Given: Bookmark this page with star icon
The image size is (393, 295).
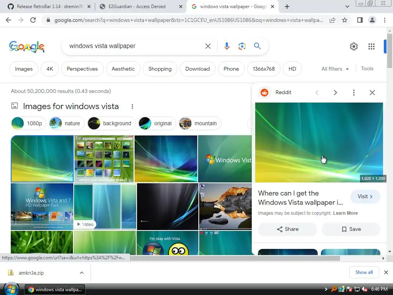Looking at the screenshot, I should (345, 20).
